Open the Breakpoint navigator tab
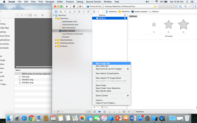 84,11
